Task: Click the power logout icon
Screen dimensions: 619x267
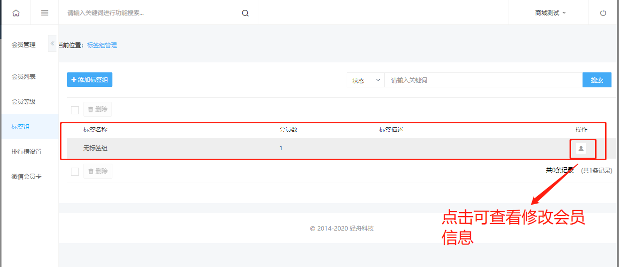Action: pos(603,13)
